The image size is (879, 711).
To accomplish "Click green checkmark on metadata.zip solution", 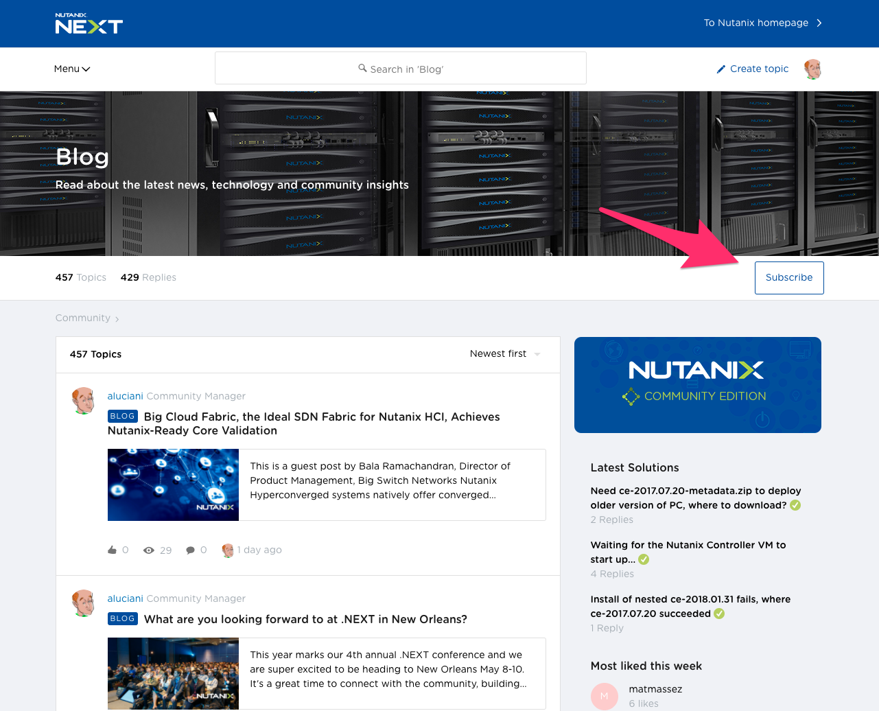I will tap(795, 505).
